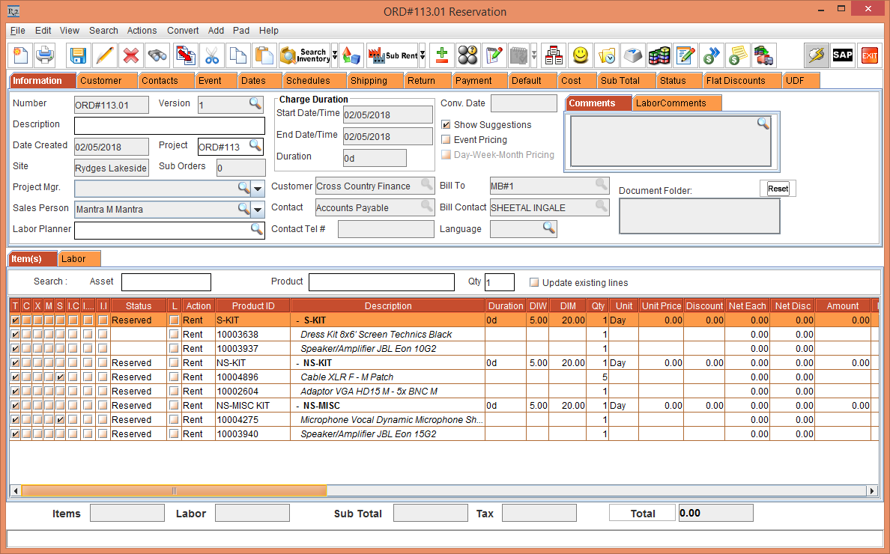Expand the Sales Person dropdown arrow

tap(258, 210)
